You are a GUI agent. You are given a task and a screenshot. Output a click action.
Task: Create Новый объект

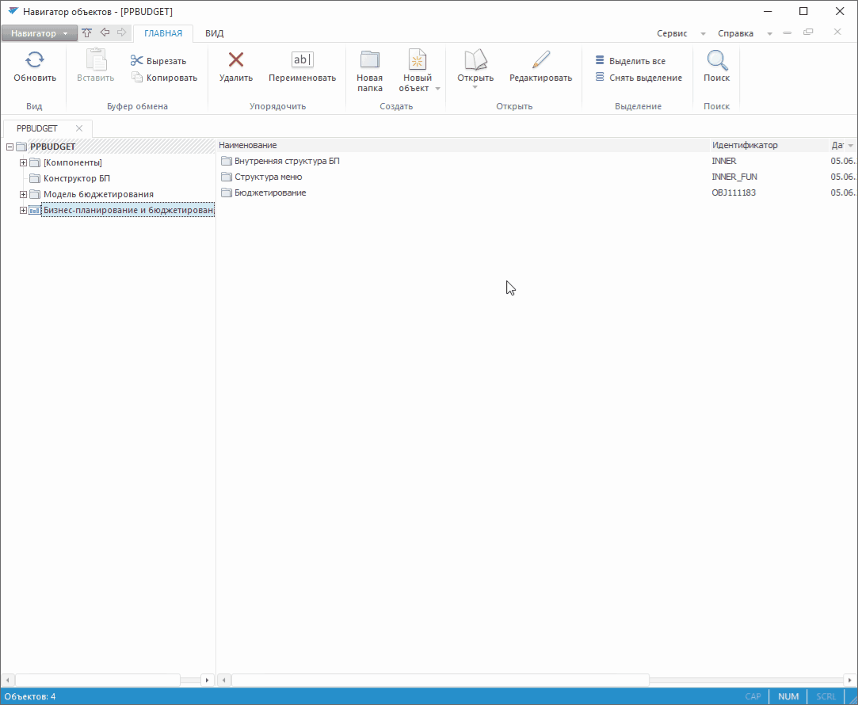tap(417, 71)
